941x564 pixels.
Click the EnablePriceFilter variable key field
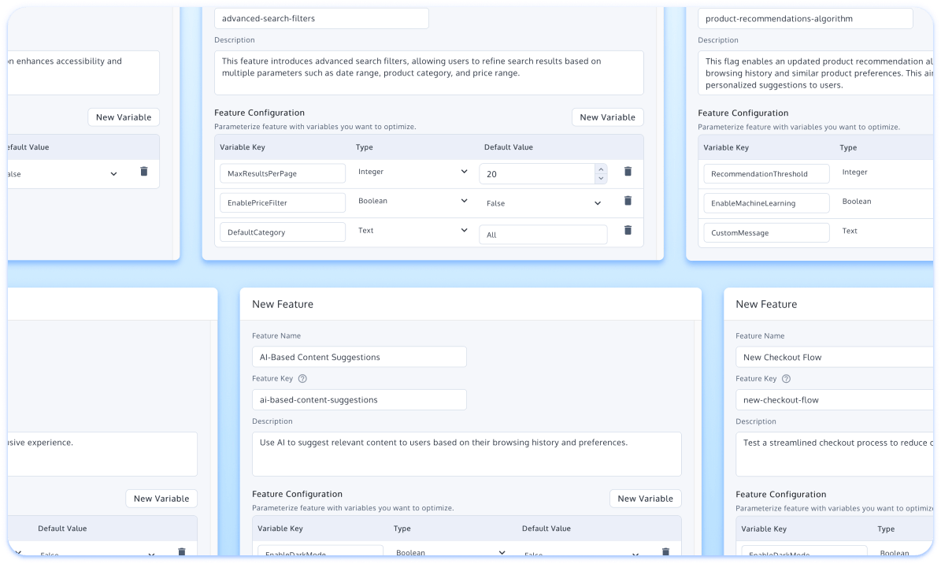(283, 203)
